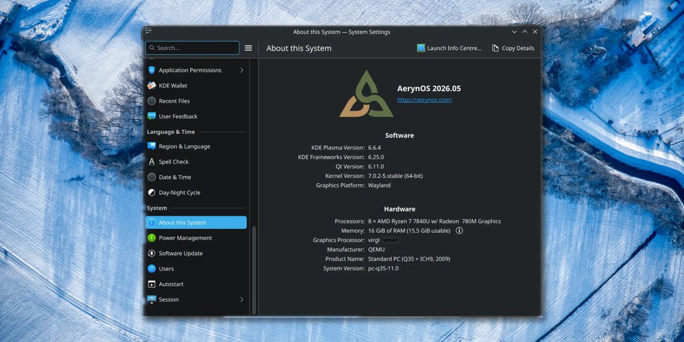Click the Session monitor icon
This screenshot has width=684, height=342.
(152, 299)
